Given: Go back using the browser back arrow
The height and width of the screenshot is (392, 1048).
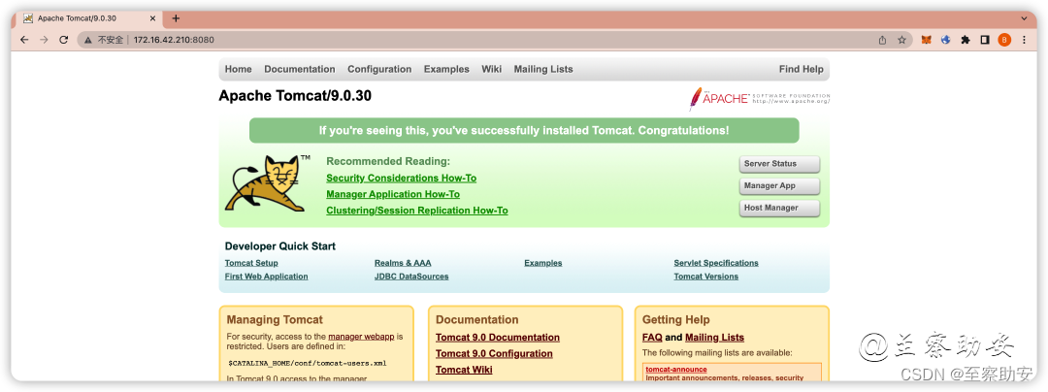Looking at the screenshot, I should [x=24, y=40].
